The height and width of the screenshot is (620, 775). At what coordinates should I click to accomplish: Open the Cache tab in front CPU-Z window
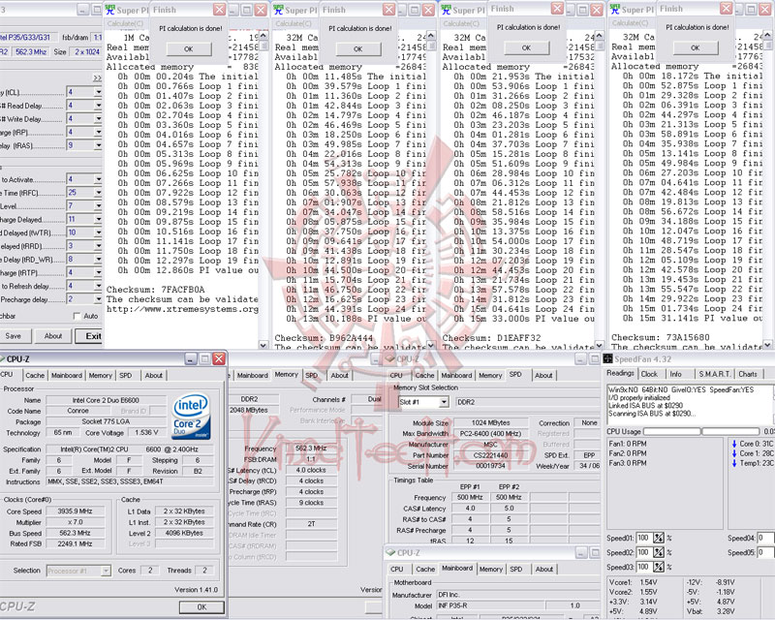(35, 375)
